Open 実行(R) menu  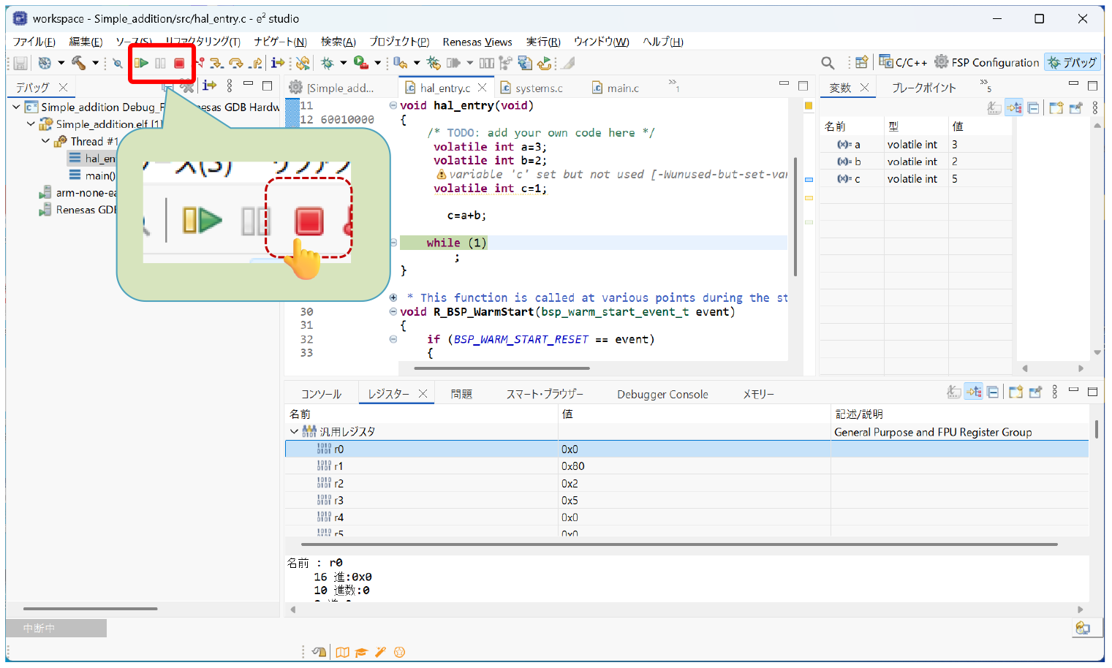click(543, 42)
